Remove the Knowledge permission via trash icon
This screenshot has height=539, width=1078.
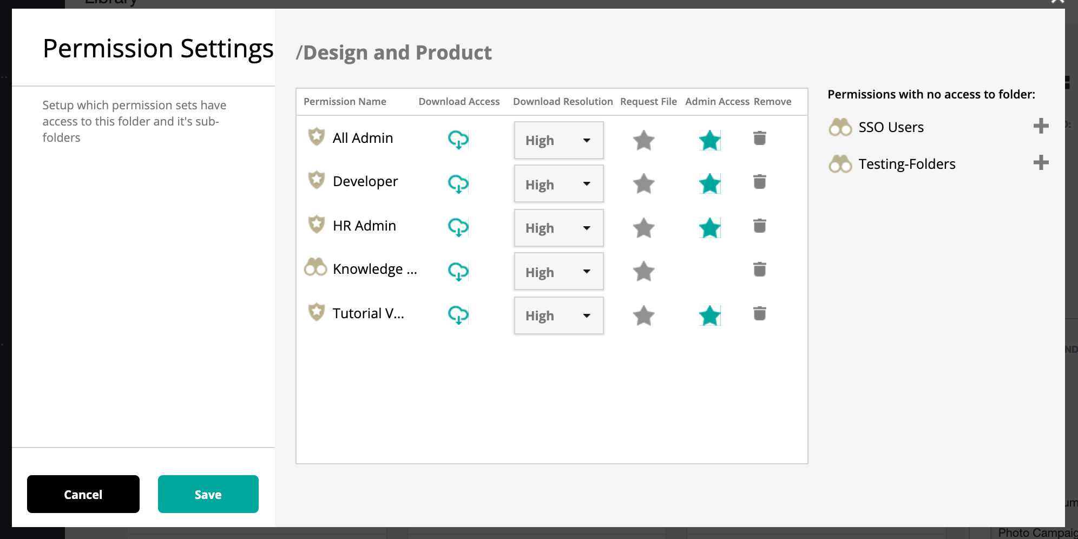(x=759, y=269)
